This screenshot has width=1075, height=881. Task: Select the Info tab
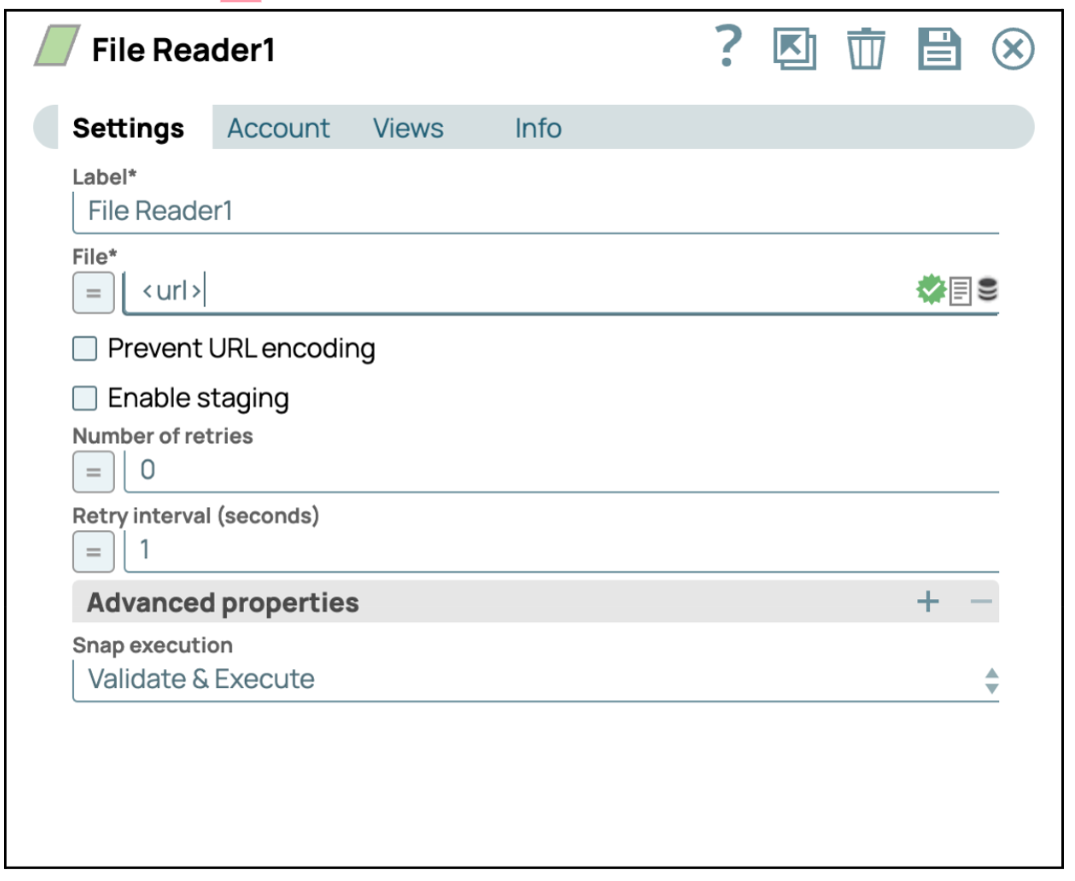[x=537, y=128]
